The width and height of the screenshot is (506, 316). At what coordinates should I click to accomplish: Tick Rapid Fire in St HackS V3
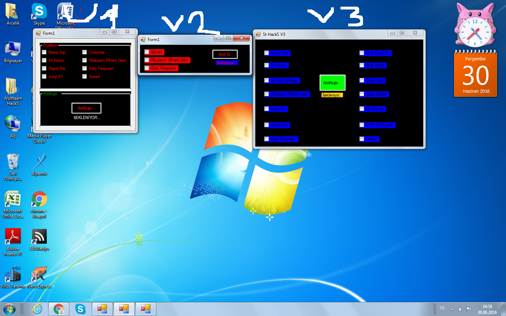[267, 125]
